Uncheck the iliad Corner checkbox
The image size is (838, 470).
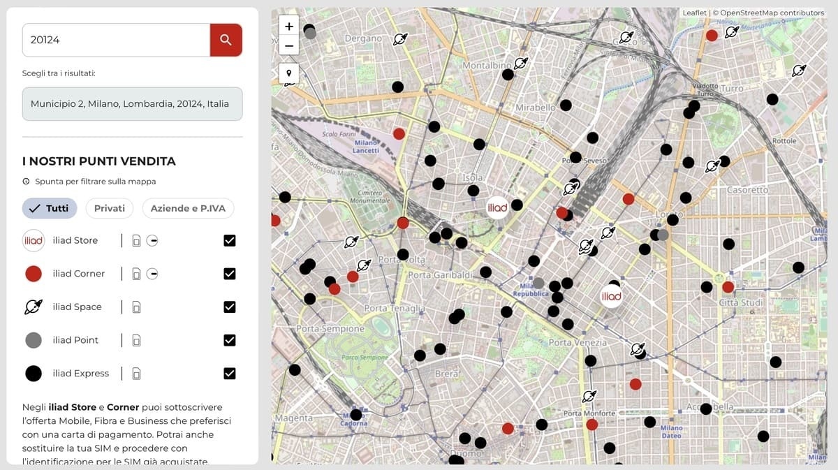230,274
